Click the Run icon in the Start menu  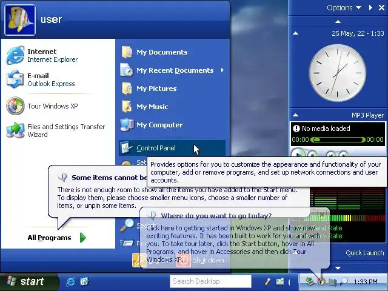tap(127, 243)
